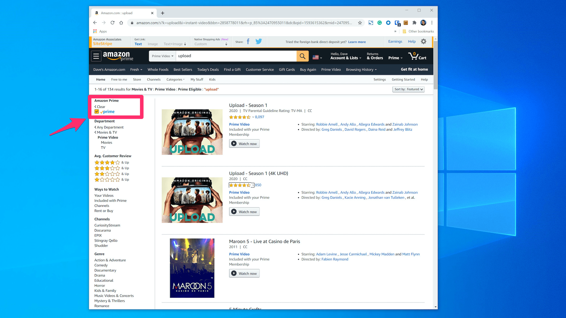Bookmark this page with the star icon
This screenshot has height=318, width=566.
(360, 23)
